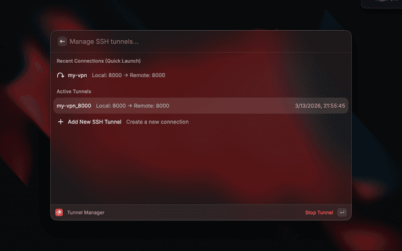Click port mapping text of my-vpn_8000 tunnel

133,106
